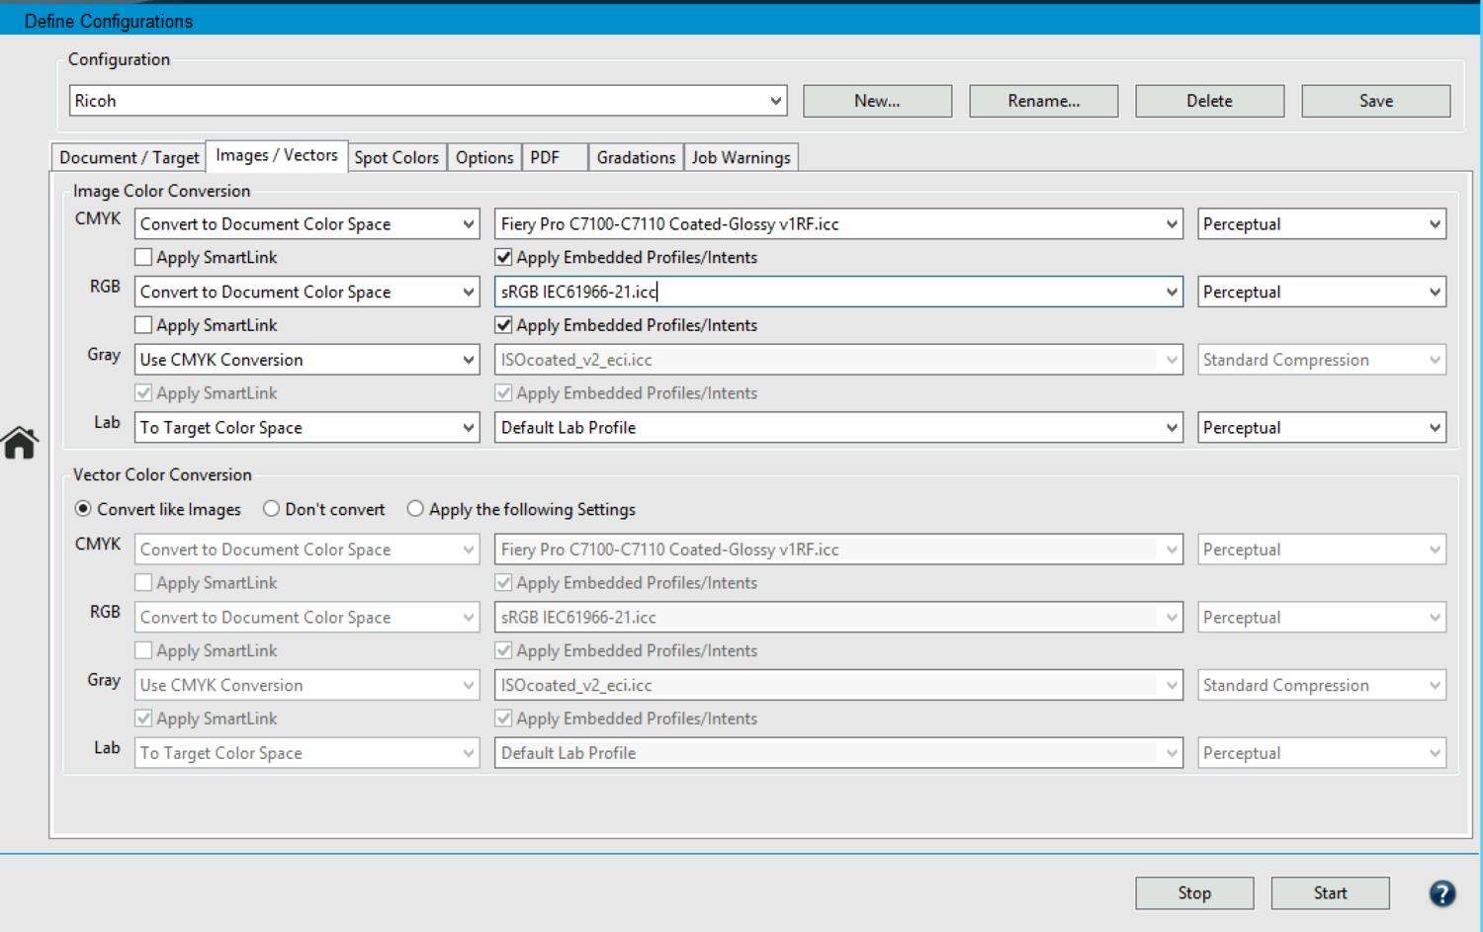
Task: Expand the image Lab To Target Color Space dropdown
Action: click(x=469, y=428)
